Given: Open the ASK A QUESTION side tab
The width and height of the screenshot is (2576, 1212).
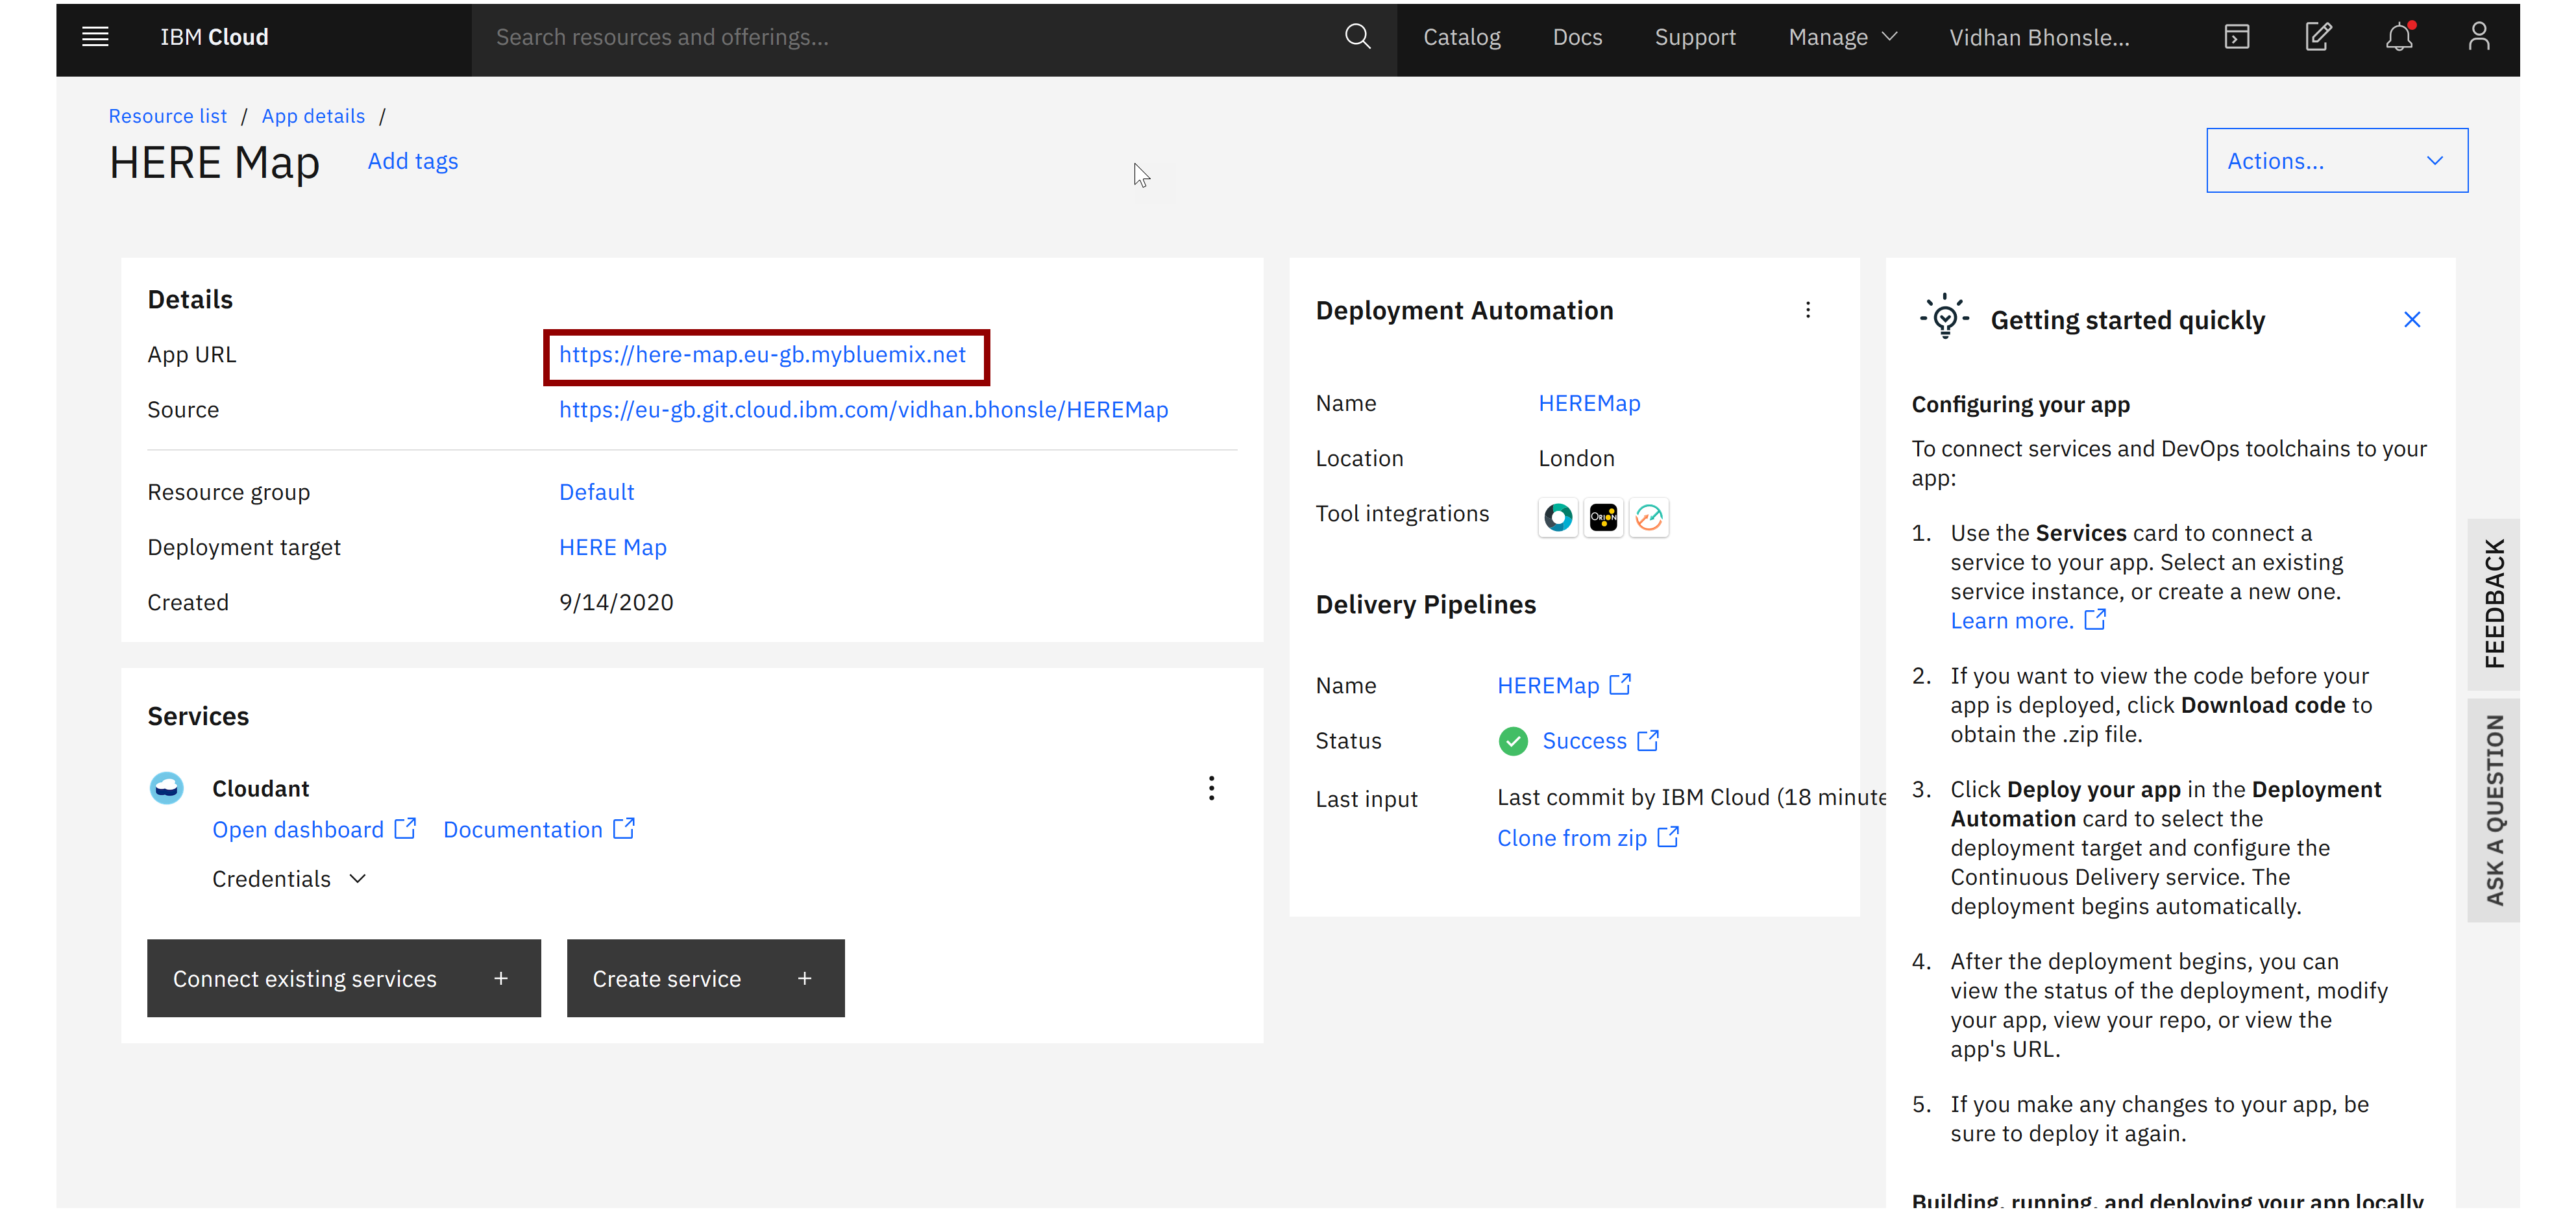Looking at the screenshot, I should 2494,809.
